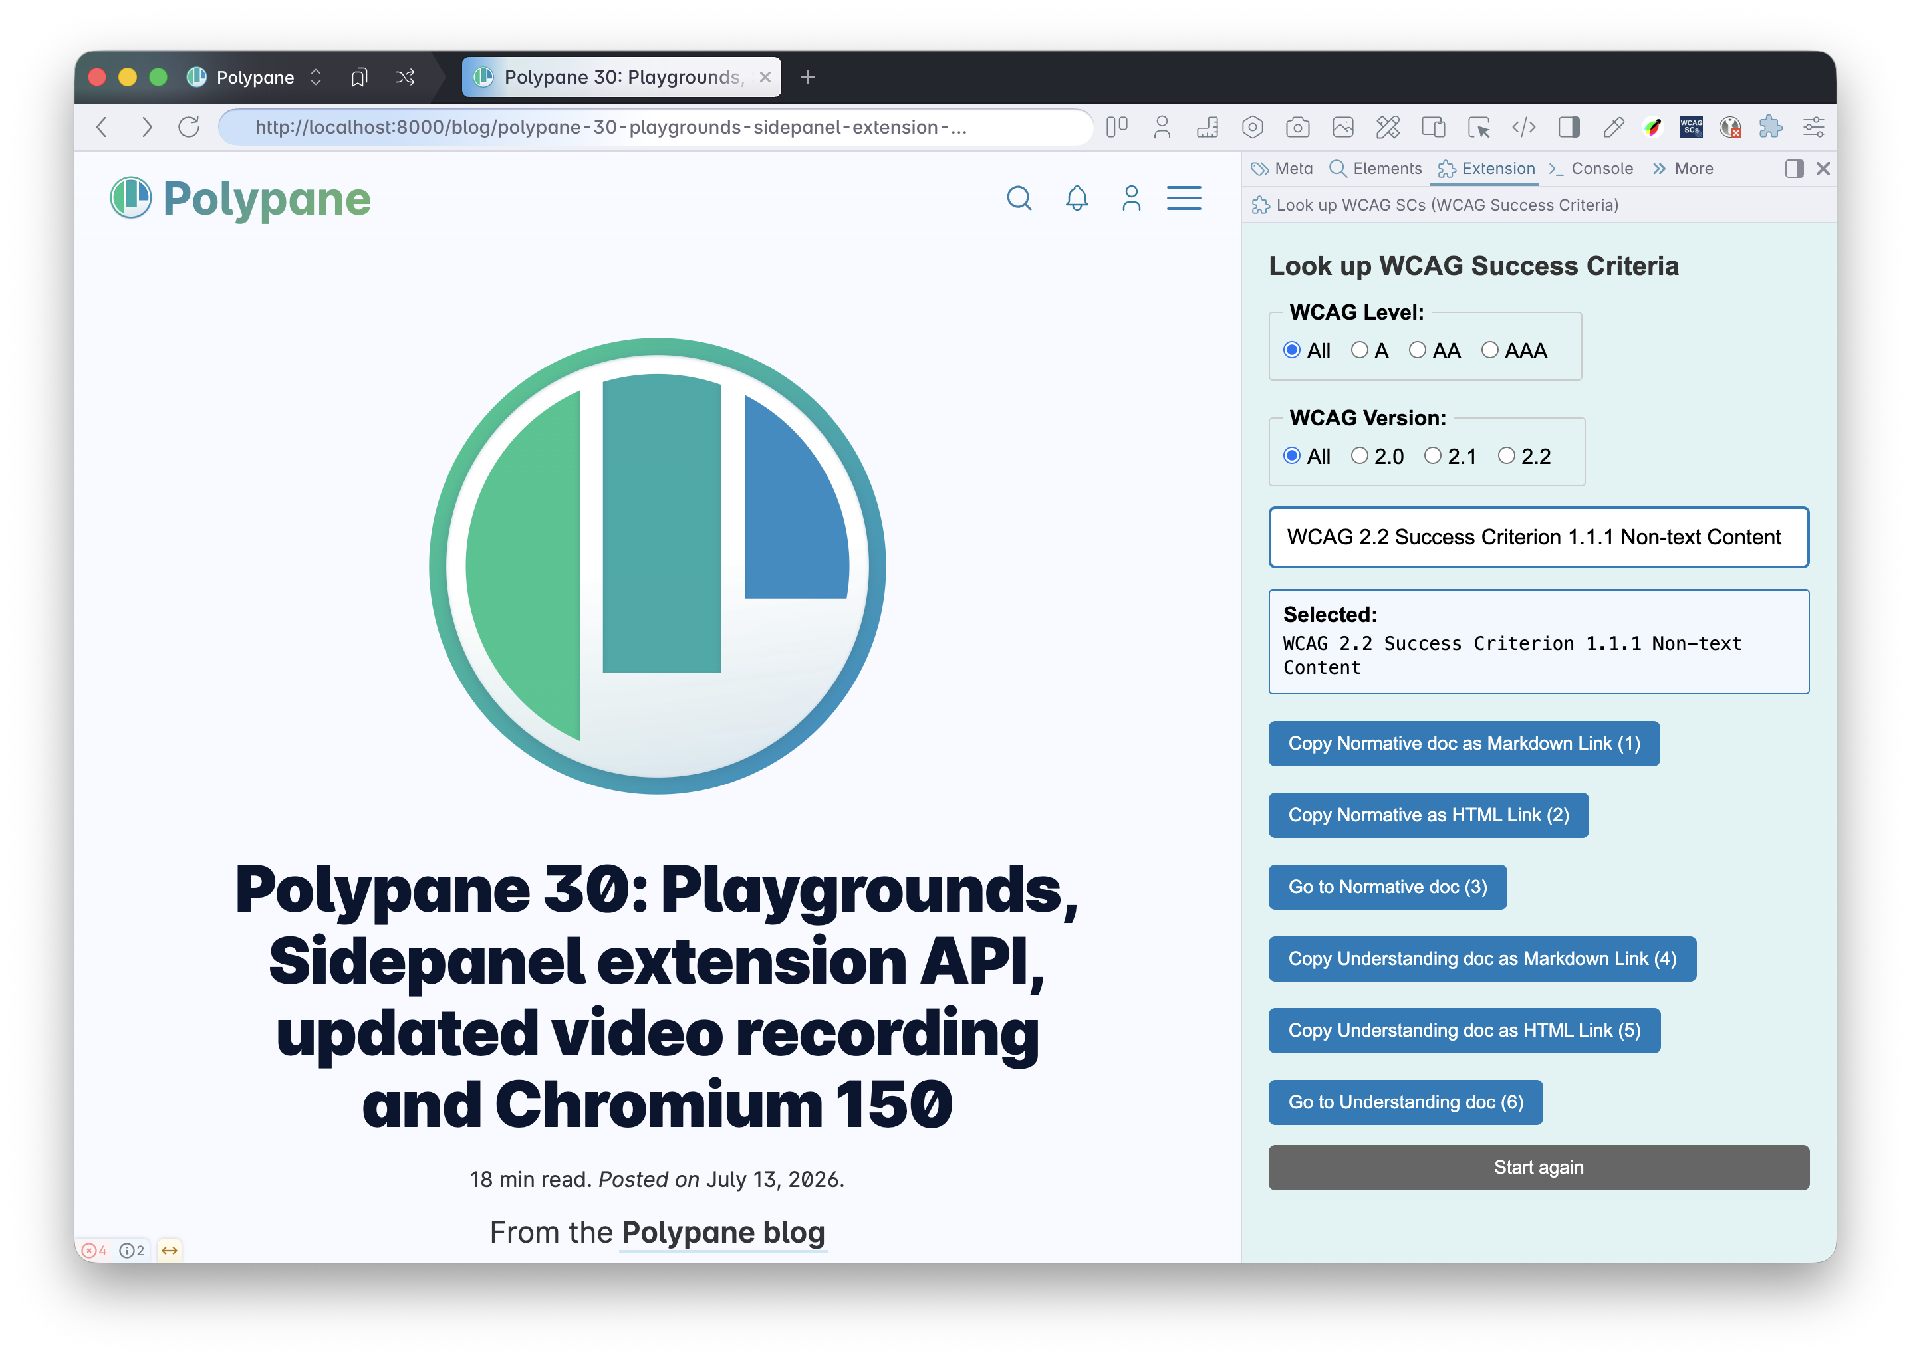Viewport: 1911px width, 1361px height.
Task: Click the panel dock position icon
Action: (x=1795, y=168)
